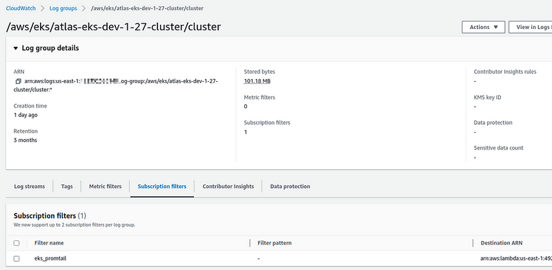Viewport: 552px width, 270px height.
Task: Switch to the Tags tab
Action: [67, 187]
